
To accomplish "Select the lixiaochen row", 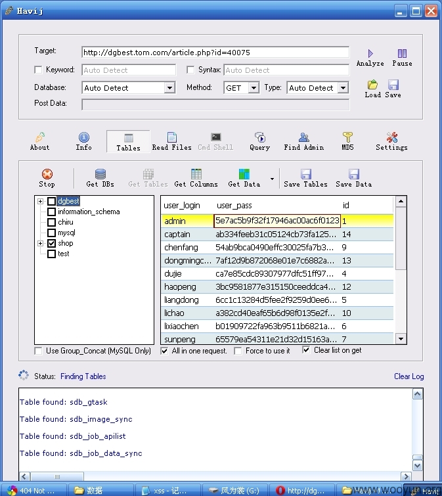I will [x=277, y=326].
